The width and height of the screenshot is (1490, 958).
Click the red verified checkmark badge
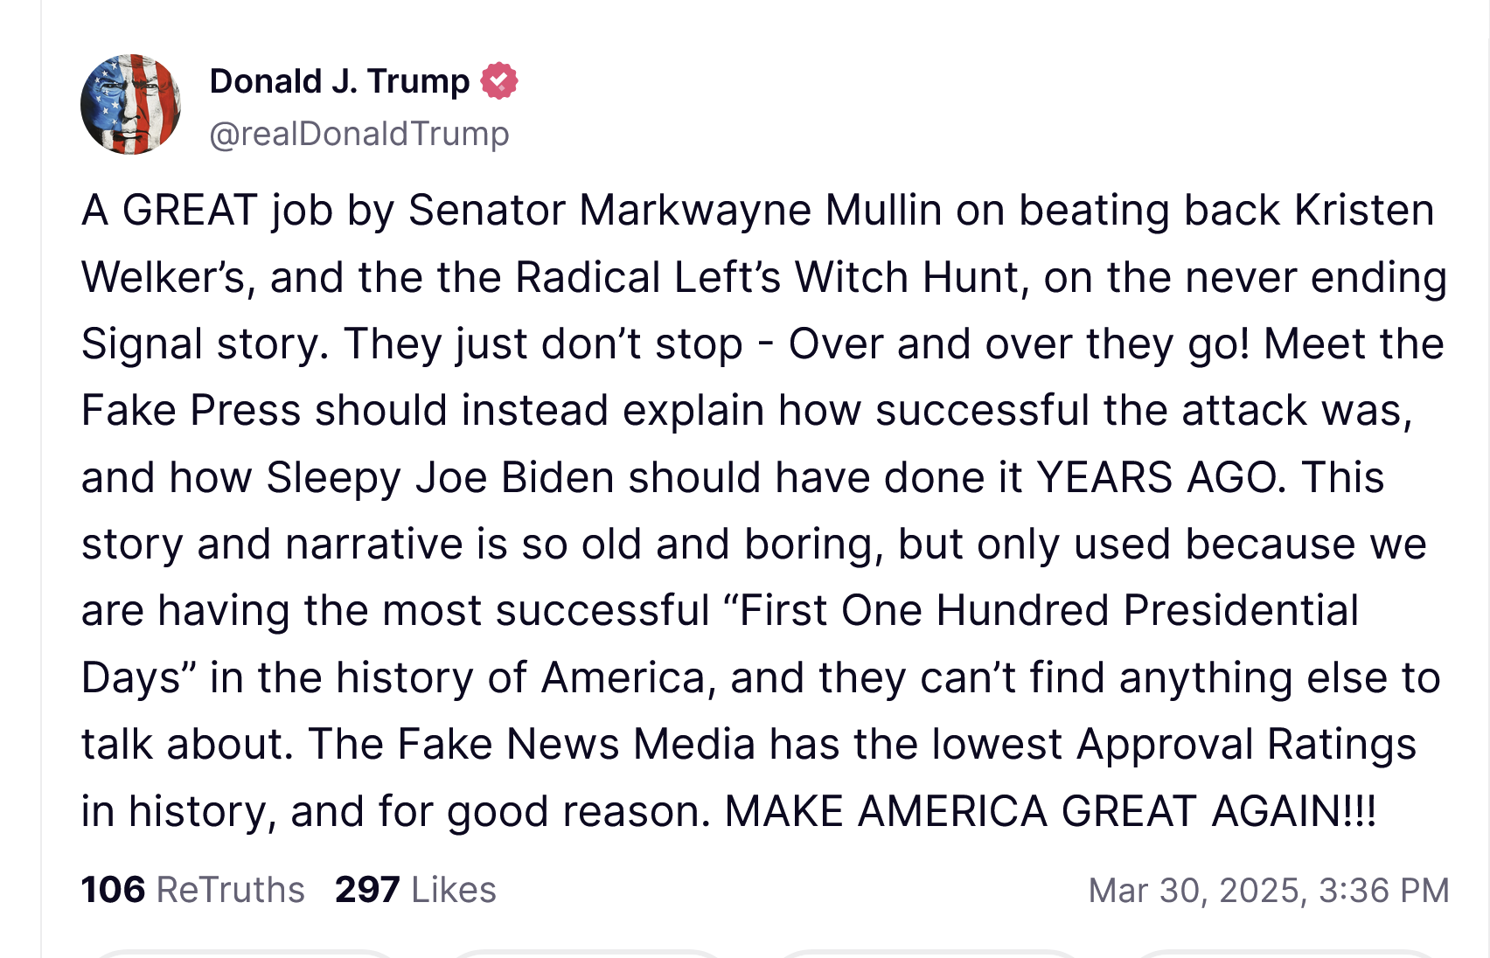coord(498,81)
